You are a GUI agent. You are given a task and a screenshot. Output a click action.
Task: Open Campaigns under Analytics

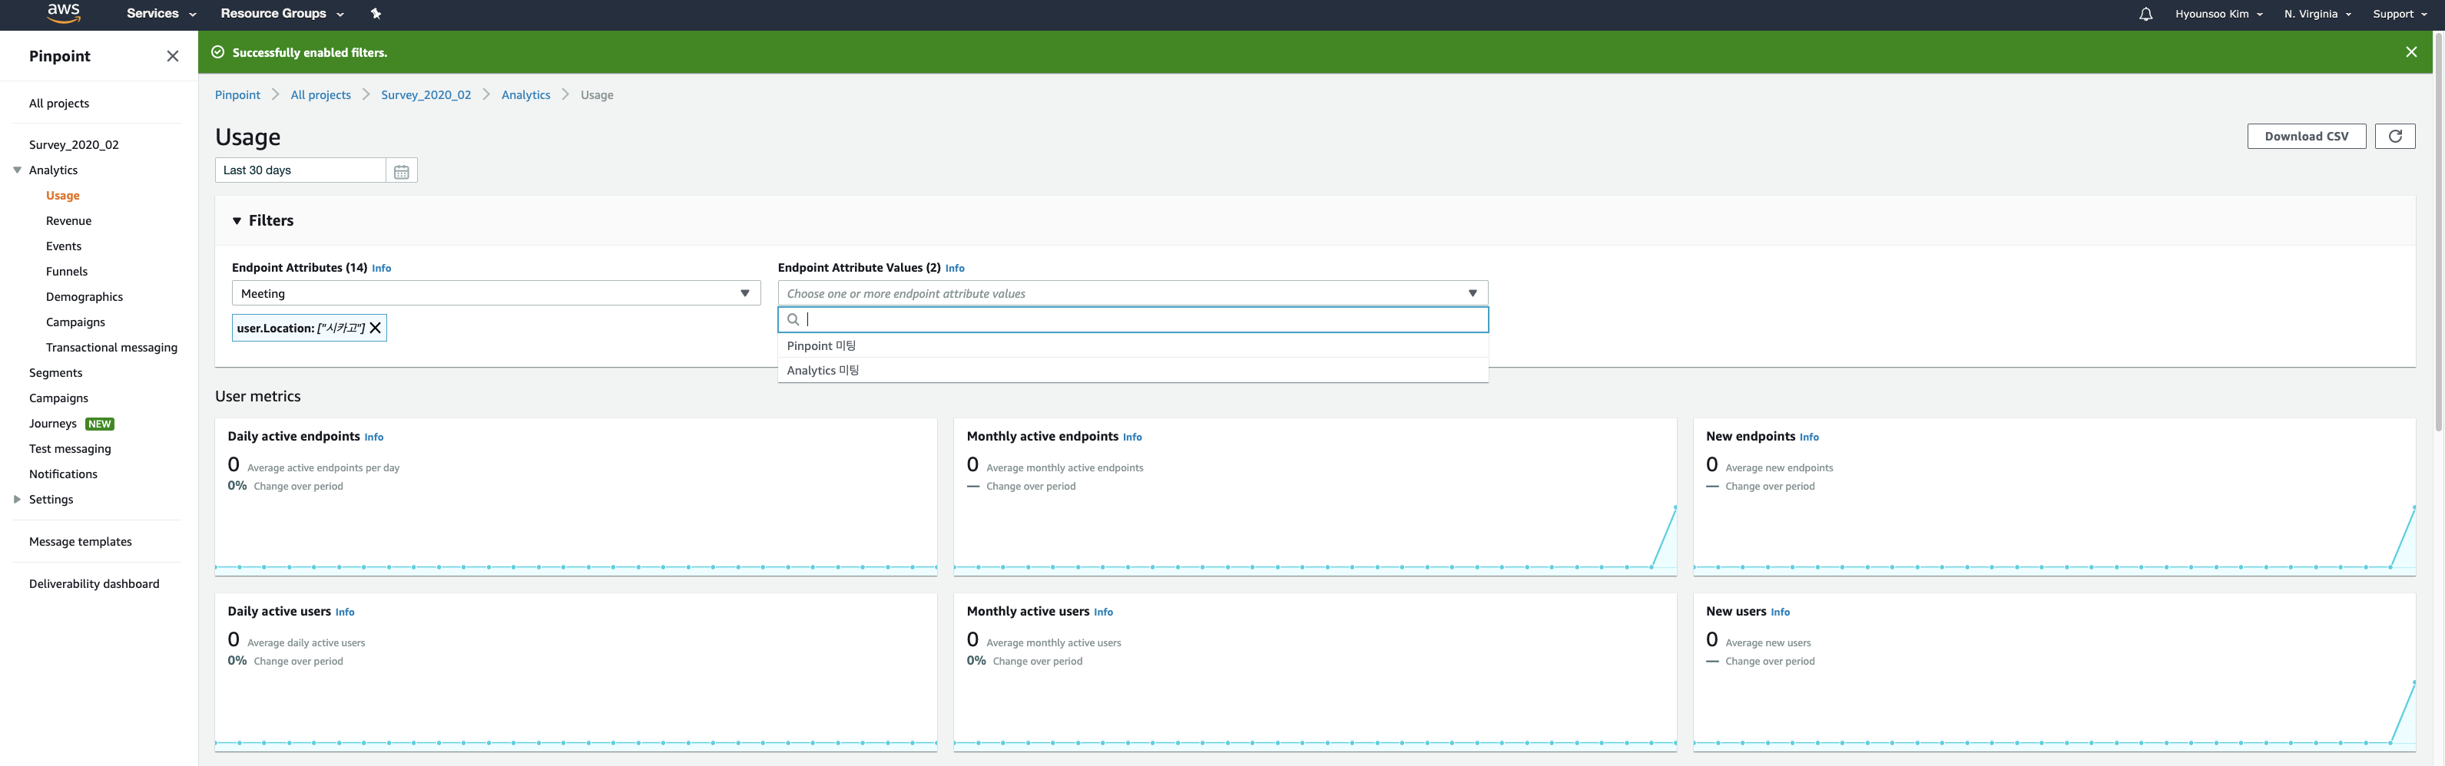75,322
